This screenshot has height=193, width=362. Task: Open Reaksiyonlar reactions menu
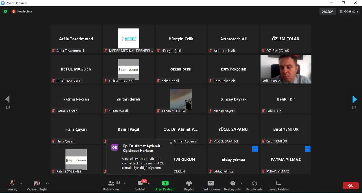233,185
